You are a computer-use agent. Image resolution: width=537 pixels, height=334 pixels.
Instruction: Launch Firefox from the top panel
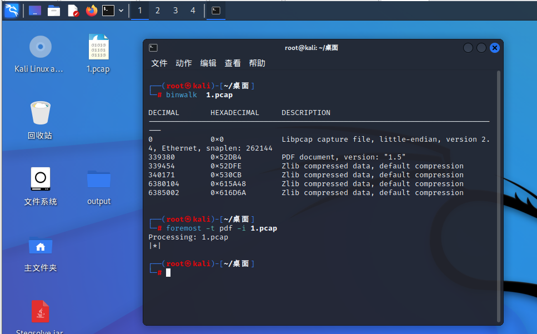(92, 11)
